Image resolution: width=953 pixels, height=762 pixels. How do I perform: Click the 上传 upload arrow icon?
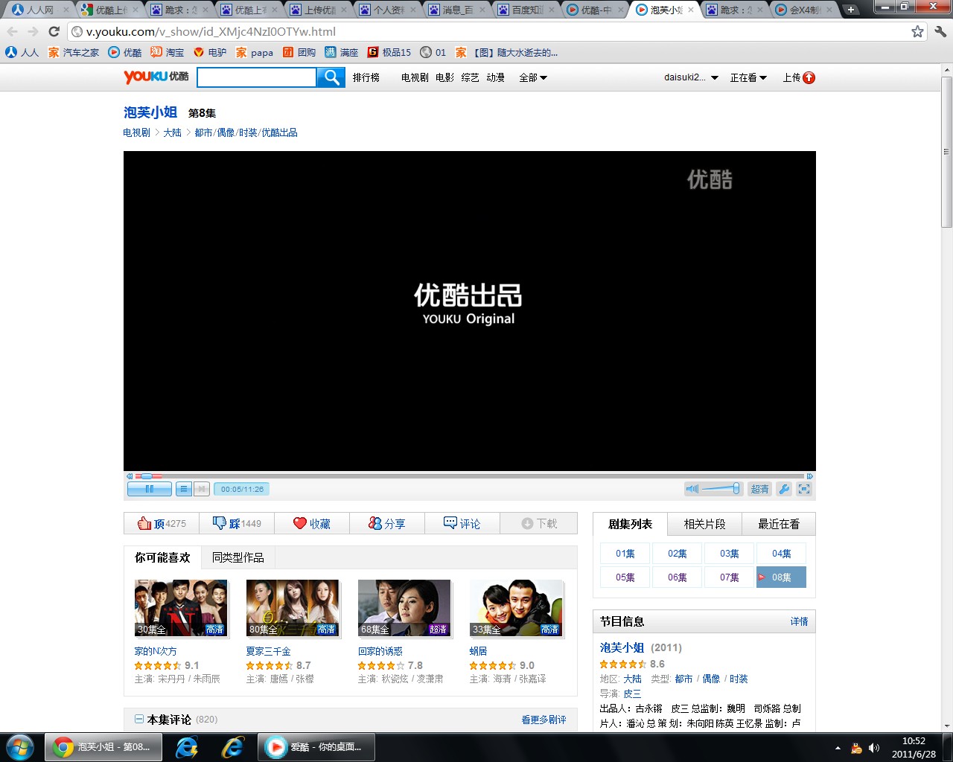[x=809, y=77]
